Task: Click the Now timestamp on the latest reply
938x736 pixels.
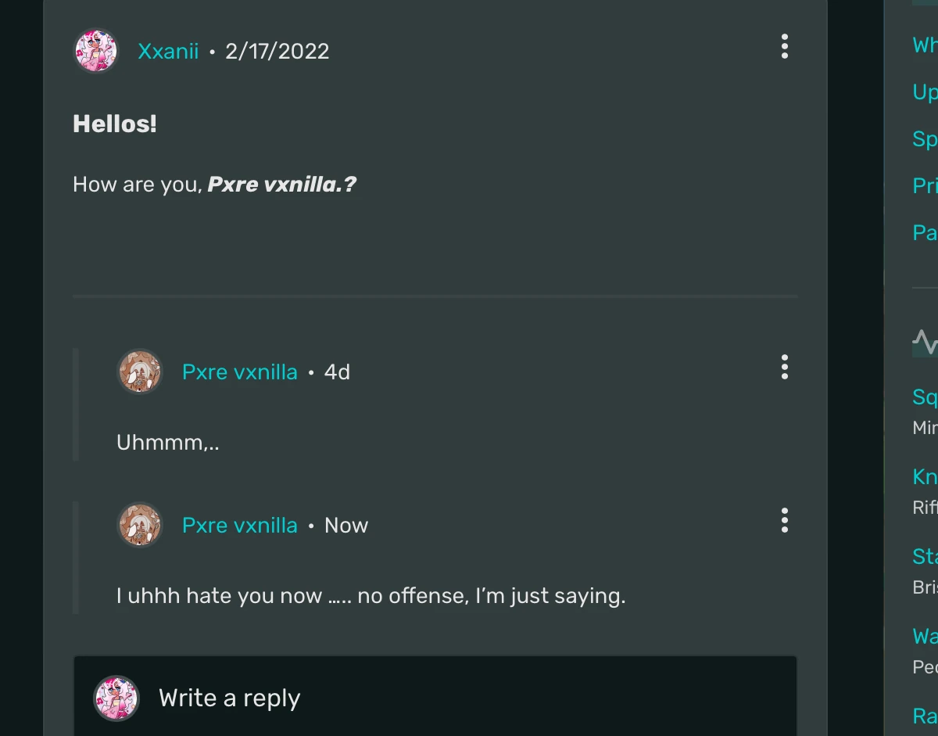Action: 345,525
